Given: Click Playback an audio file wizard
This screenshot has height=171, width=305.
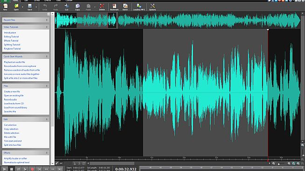Looking at the screenshot, I should (x=14, y=62).
